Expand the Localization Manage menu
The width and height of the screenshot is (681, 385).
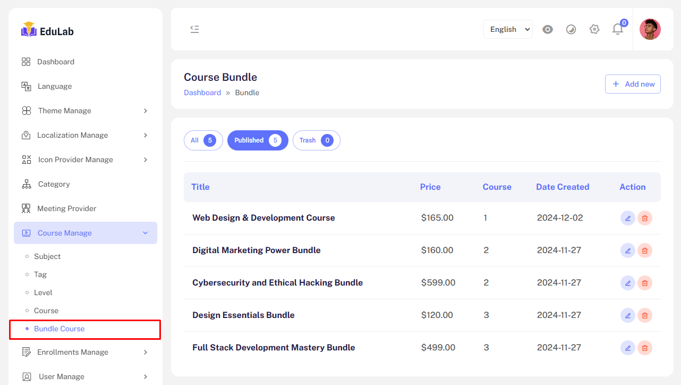tap(85, 135)
